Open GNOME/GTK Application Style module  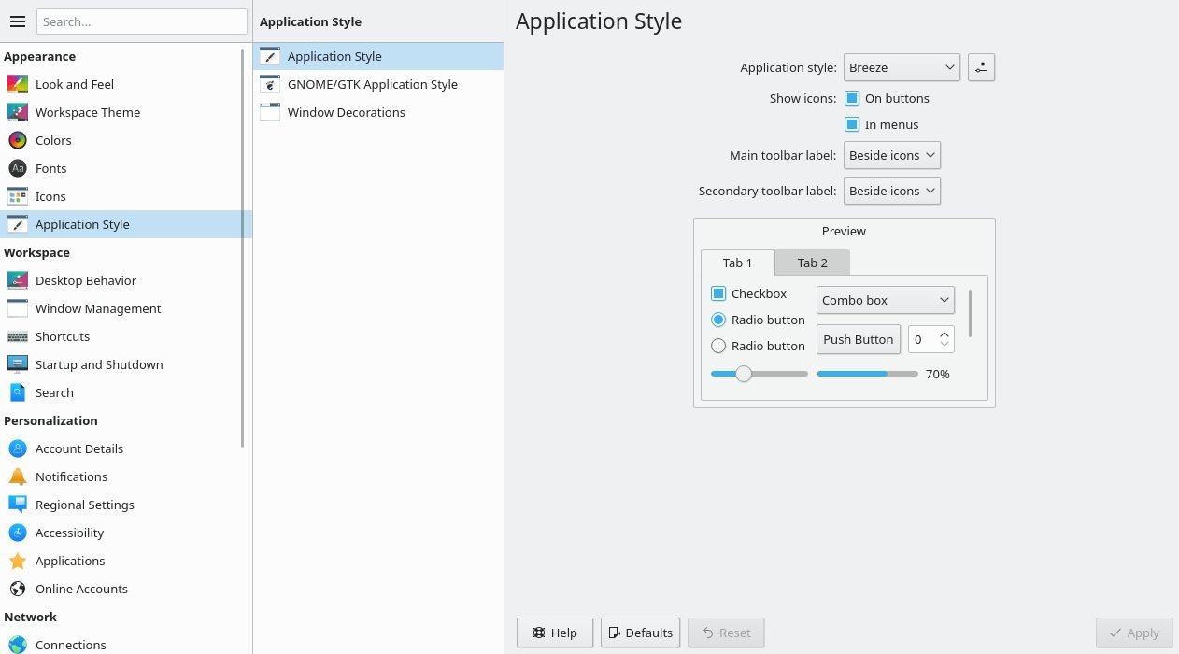tap(378, 84)
